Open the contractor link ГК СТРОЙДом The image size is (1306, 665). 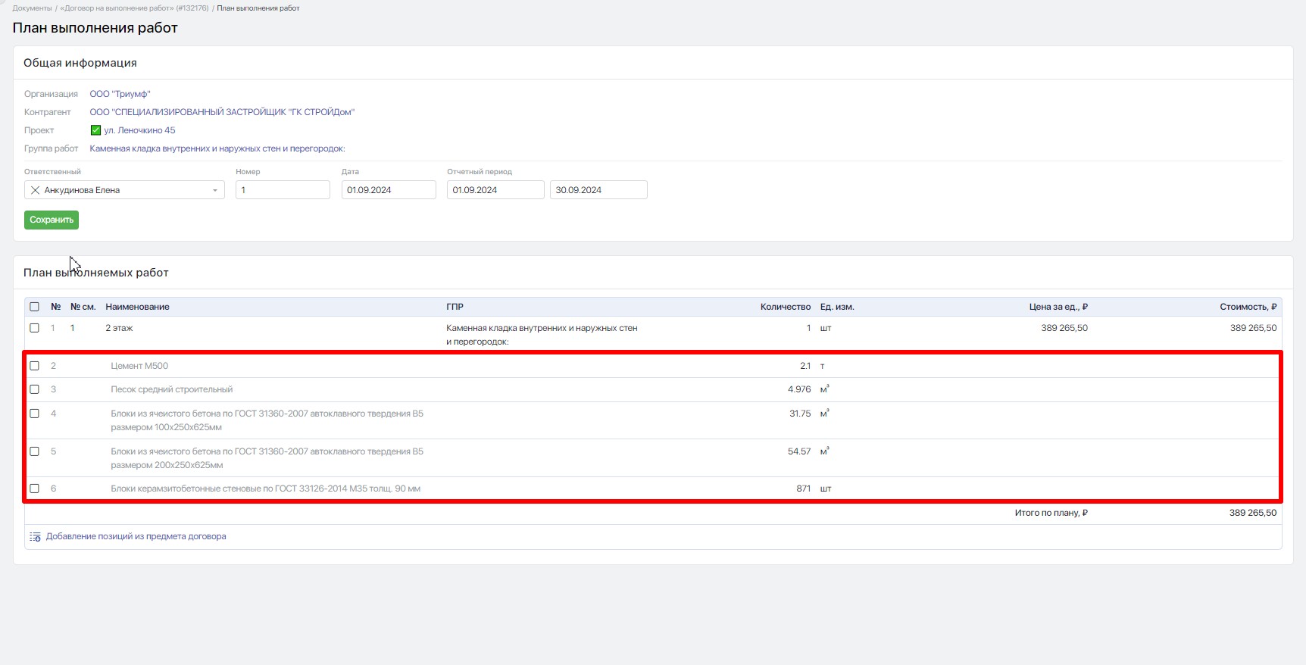pos(222,112)
